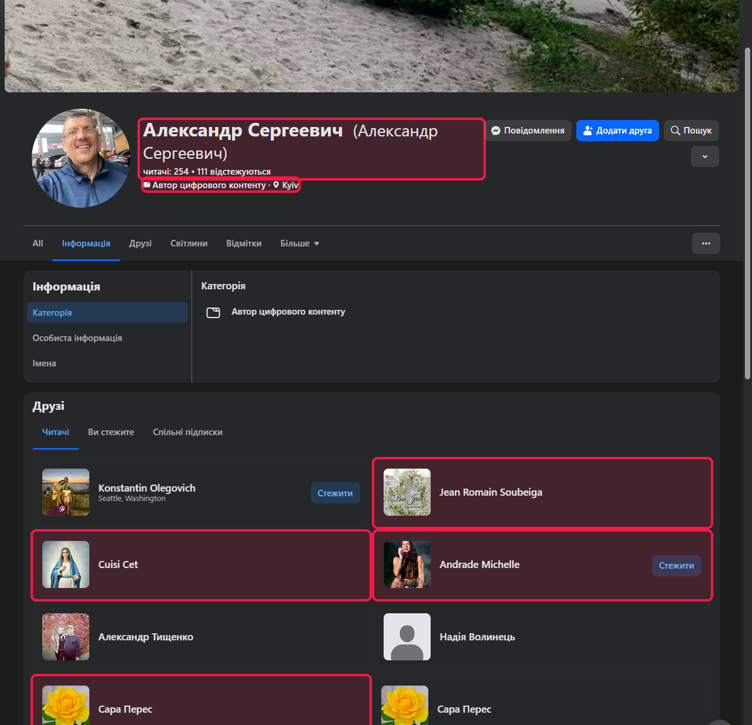Open the Світлини tab
Viewport: 752px width, 725px height.
[x=189, y=243]
